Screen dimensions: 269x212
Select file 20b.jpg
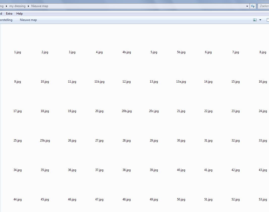click(127, 111)
